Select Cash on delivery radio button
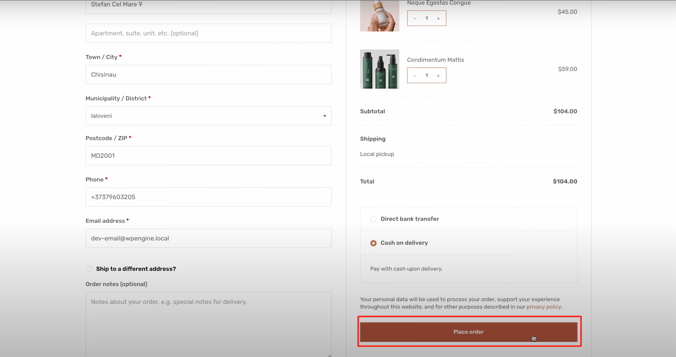Viewport: 676px width, 357px height. (x=373, y=243)
